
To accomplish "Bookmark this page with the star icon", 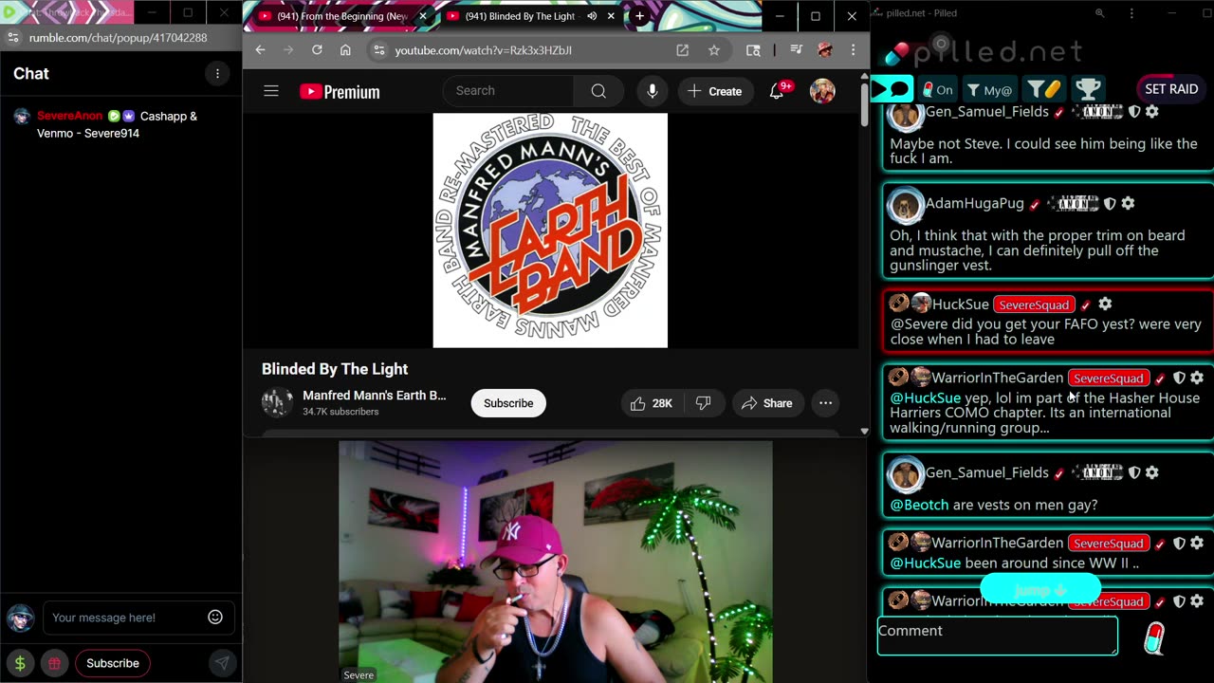I will tap(713, 50).
